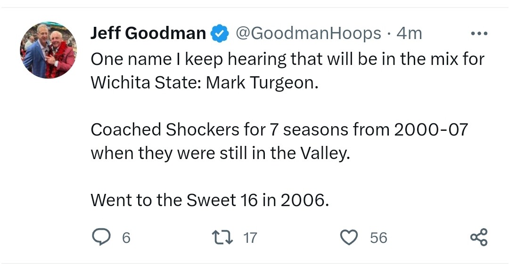
Task: Click the reply count of 6
Action: (x=126, y=238)
